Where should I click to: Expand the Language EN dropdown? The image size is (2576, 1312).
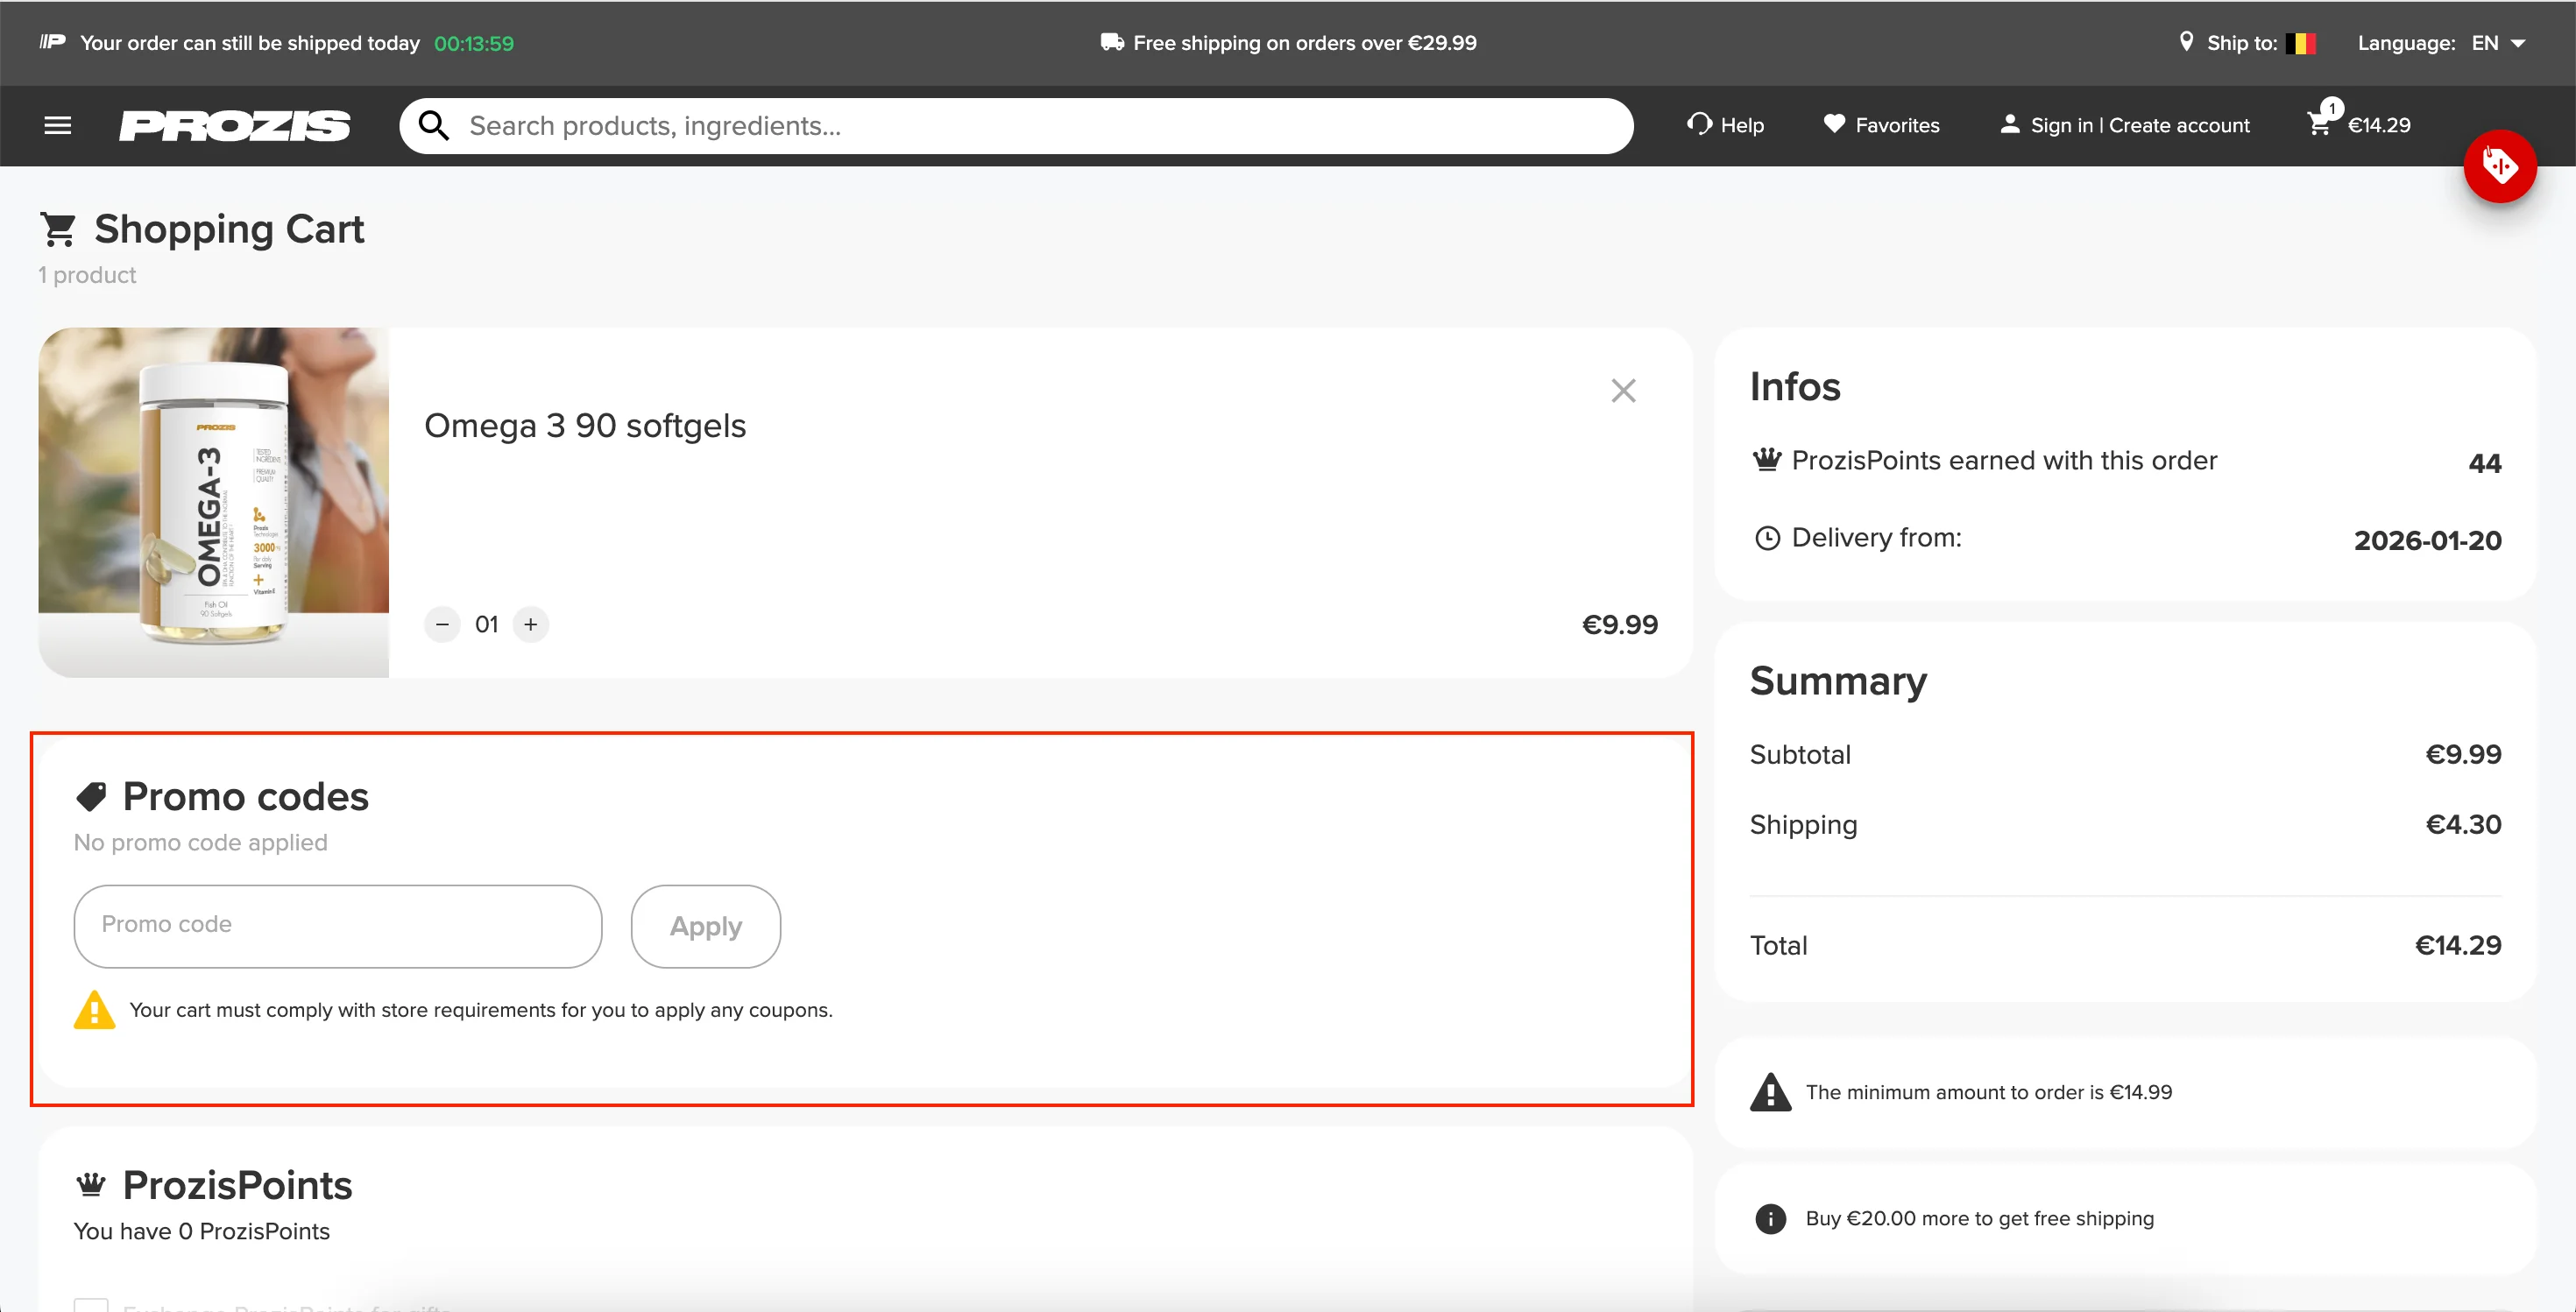(2498, 43)
